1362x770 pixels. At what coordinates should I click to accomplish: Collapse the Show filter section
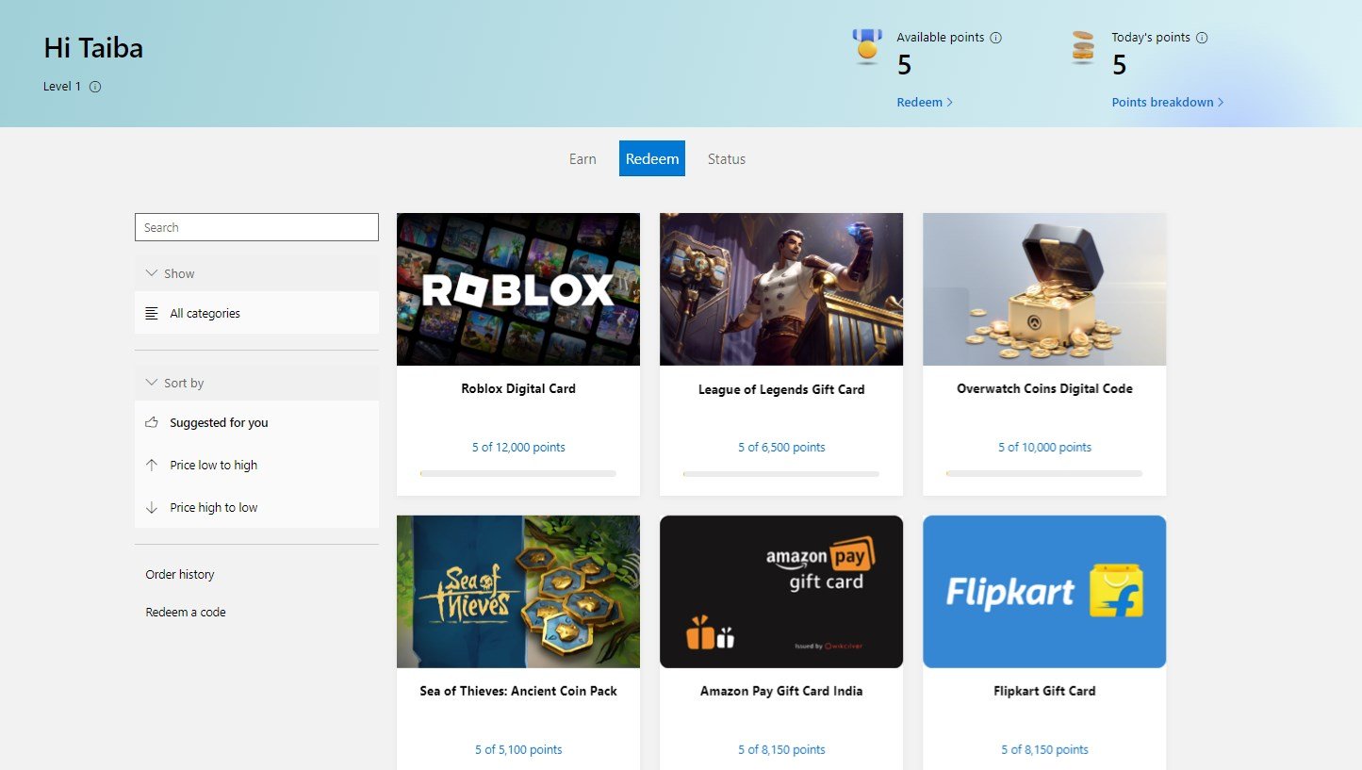coord(152,272)
